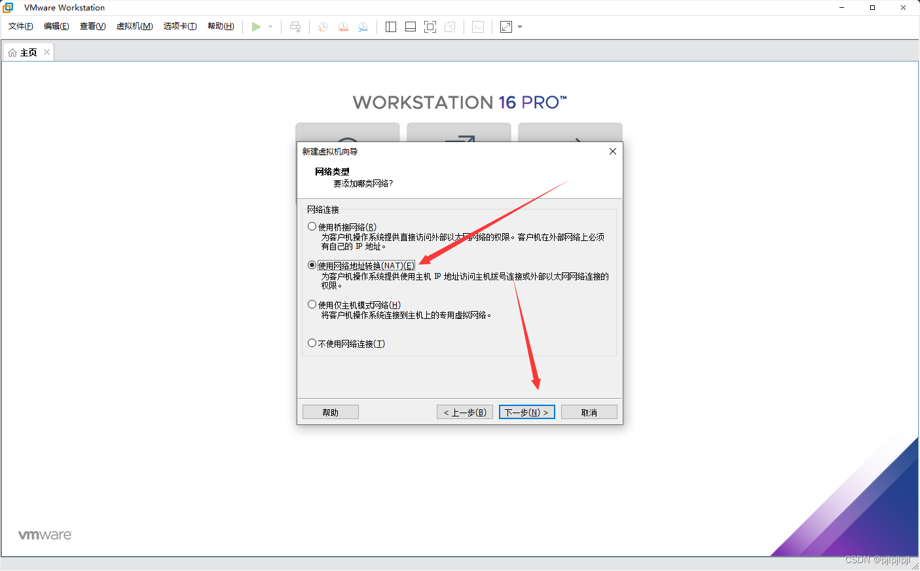Click the take snapshot clock icon

coord(323,27)
